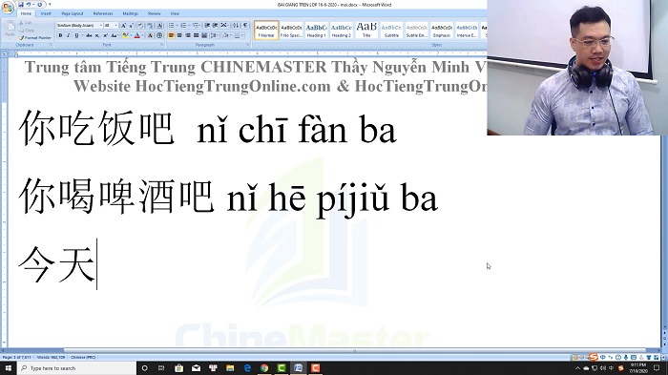Decrease the paragraph indent
This screenshot has height=375, width=668.
point(207,26)
